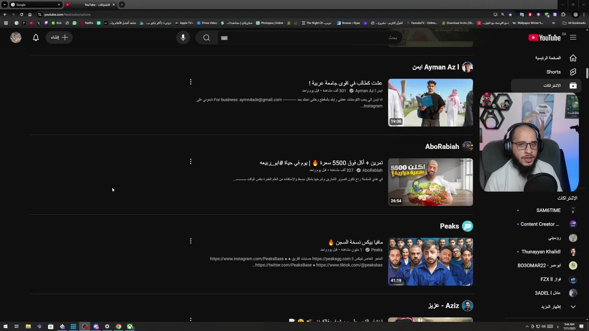This screenshot has height=331, width=589.
Task: Open Netflix bookmark
Action: coord(87,23)
